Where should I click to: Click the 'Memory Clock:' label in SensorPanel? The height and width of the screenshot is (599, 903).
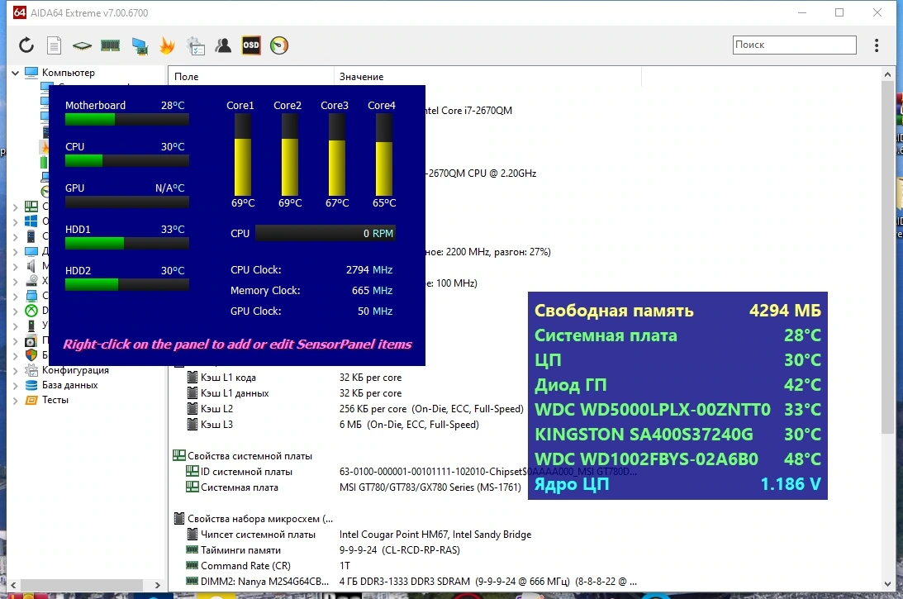click(x=265, y=290)
